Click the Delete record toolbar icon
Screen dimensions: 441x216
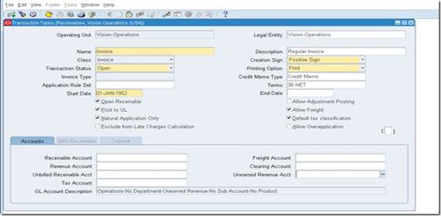151,14
